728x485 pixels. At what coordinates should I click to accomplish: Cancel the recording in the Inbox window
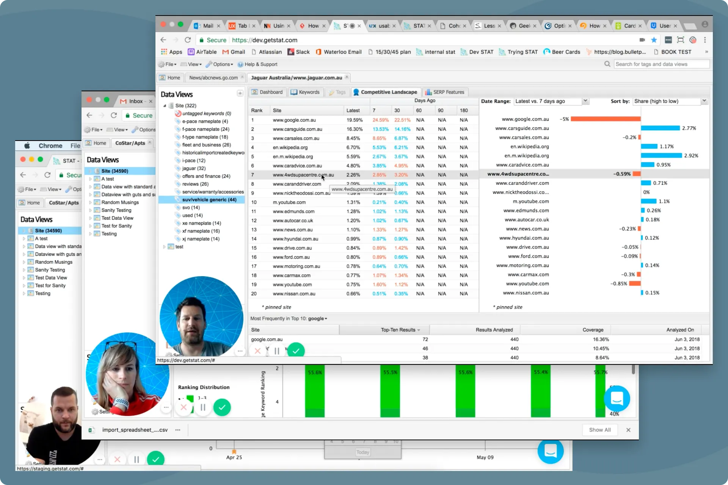pos(184,407)
